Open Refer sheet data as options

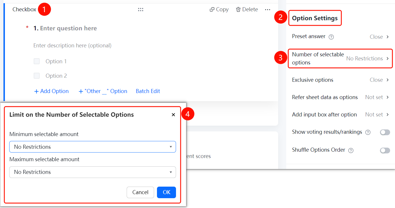point(340,97)
